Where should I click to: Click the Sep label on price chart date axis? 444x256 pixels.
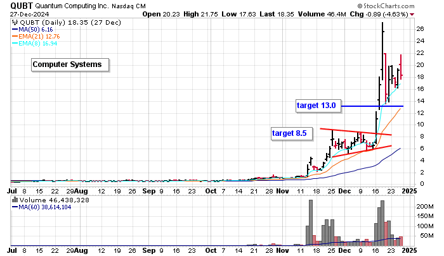click(x=149, y=192)
